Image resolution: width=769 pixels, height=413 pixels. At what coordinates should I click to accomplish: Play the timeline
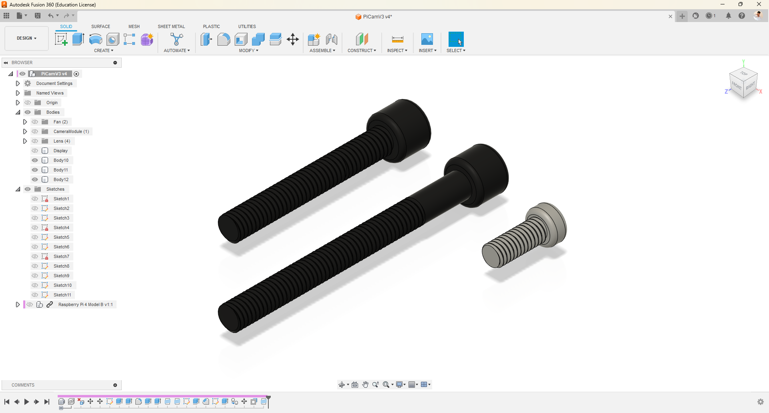pyautogui.click(x=26, y=402)
